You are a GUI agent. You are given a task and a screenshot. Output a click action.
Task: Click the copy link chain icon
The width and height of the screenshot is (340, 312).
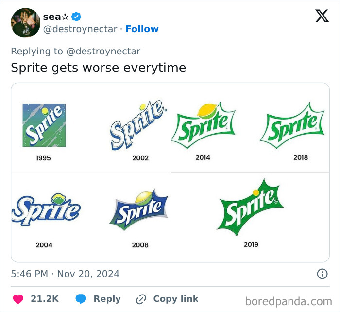(141, 299)
